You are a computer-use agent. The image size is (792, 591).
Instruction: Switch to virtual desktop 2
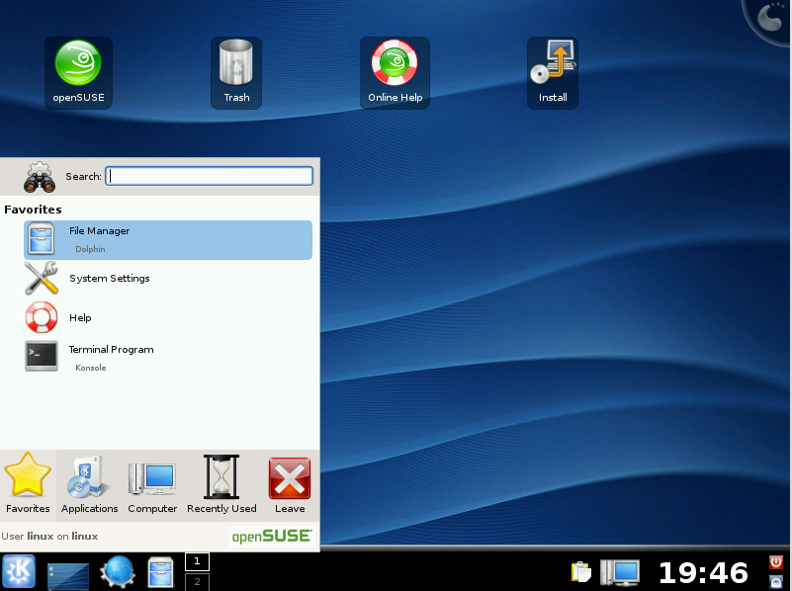[197, 581]
